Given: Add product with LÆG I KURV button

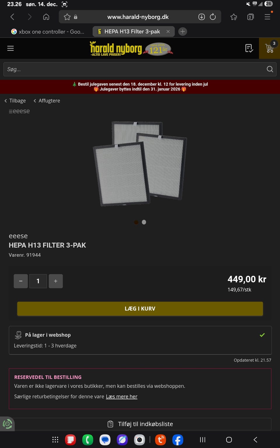Looking at the screenshot, I should pos(140,309).
